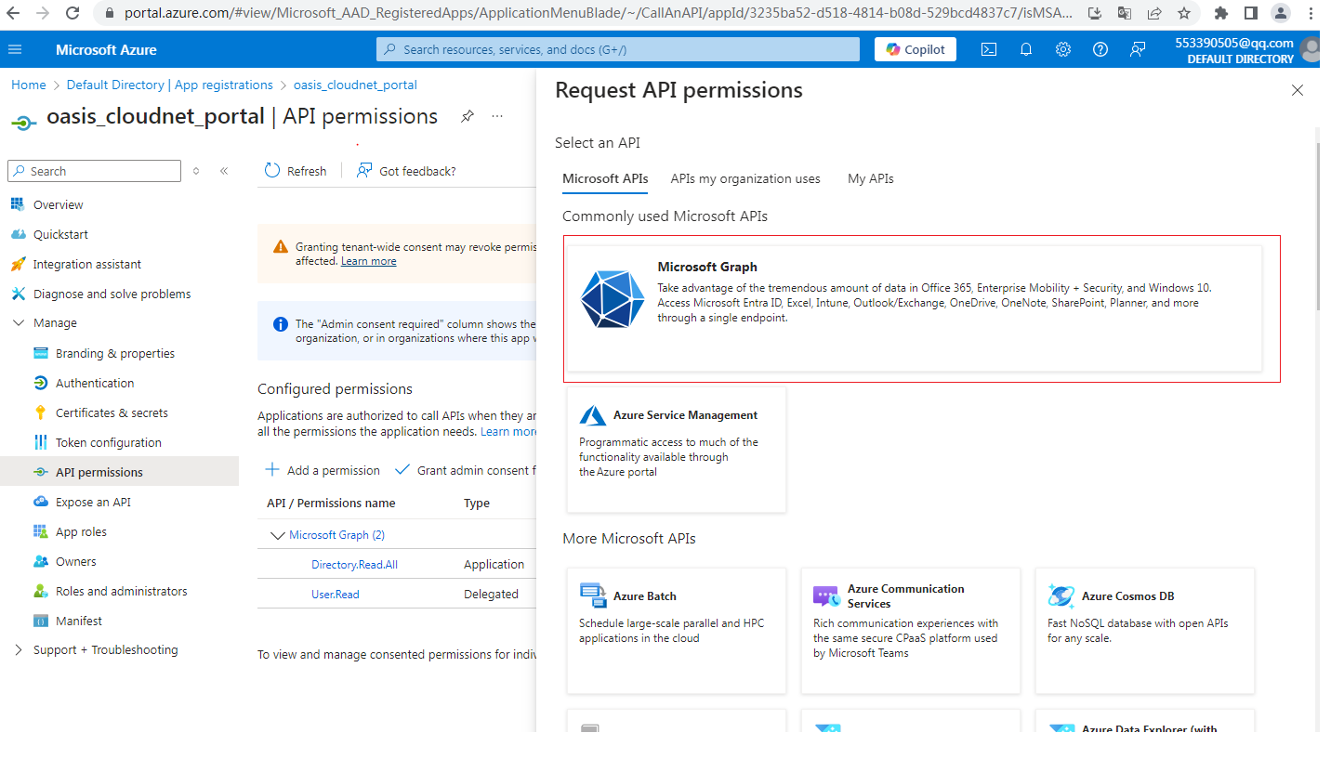Open the Directory.Read.All permission
Screen dimensions: 1344x759
[x=354, y=565]
